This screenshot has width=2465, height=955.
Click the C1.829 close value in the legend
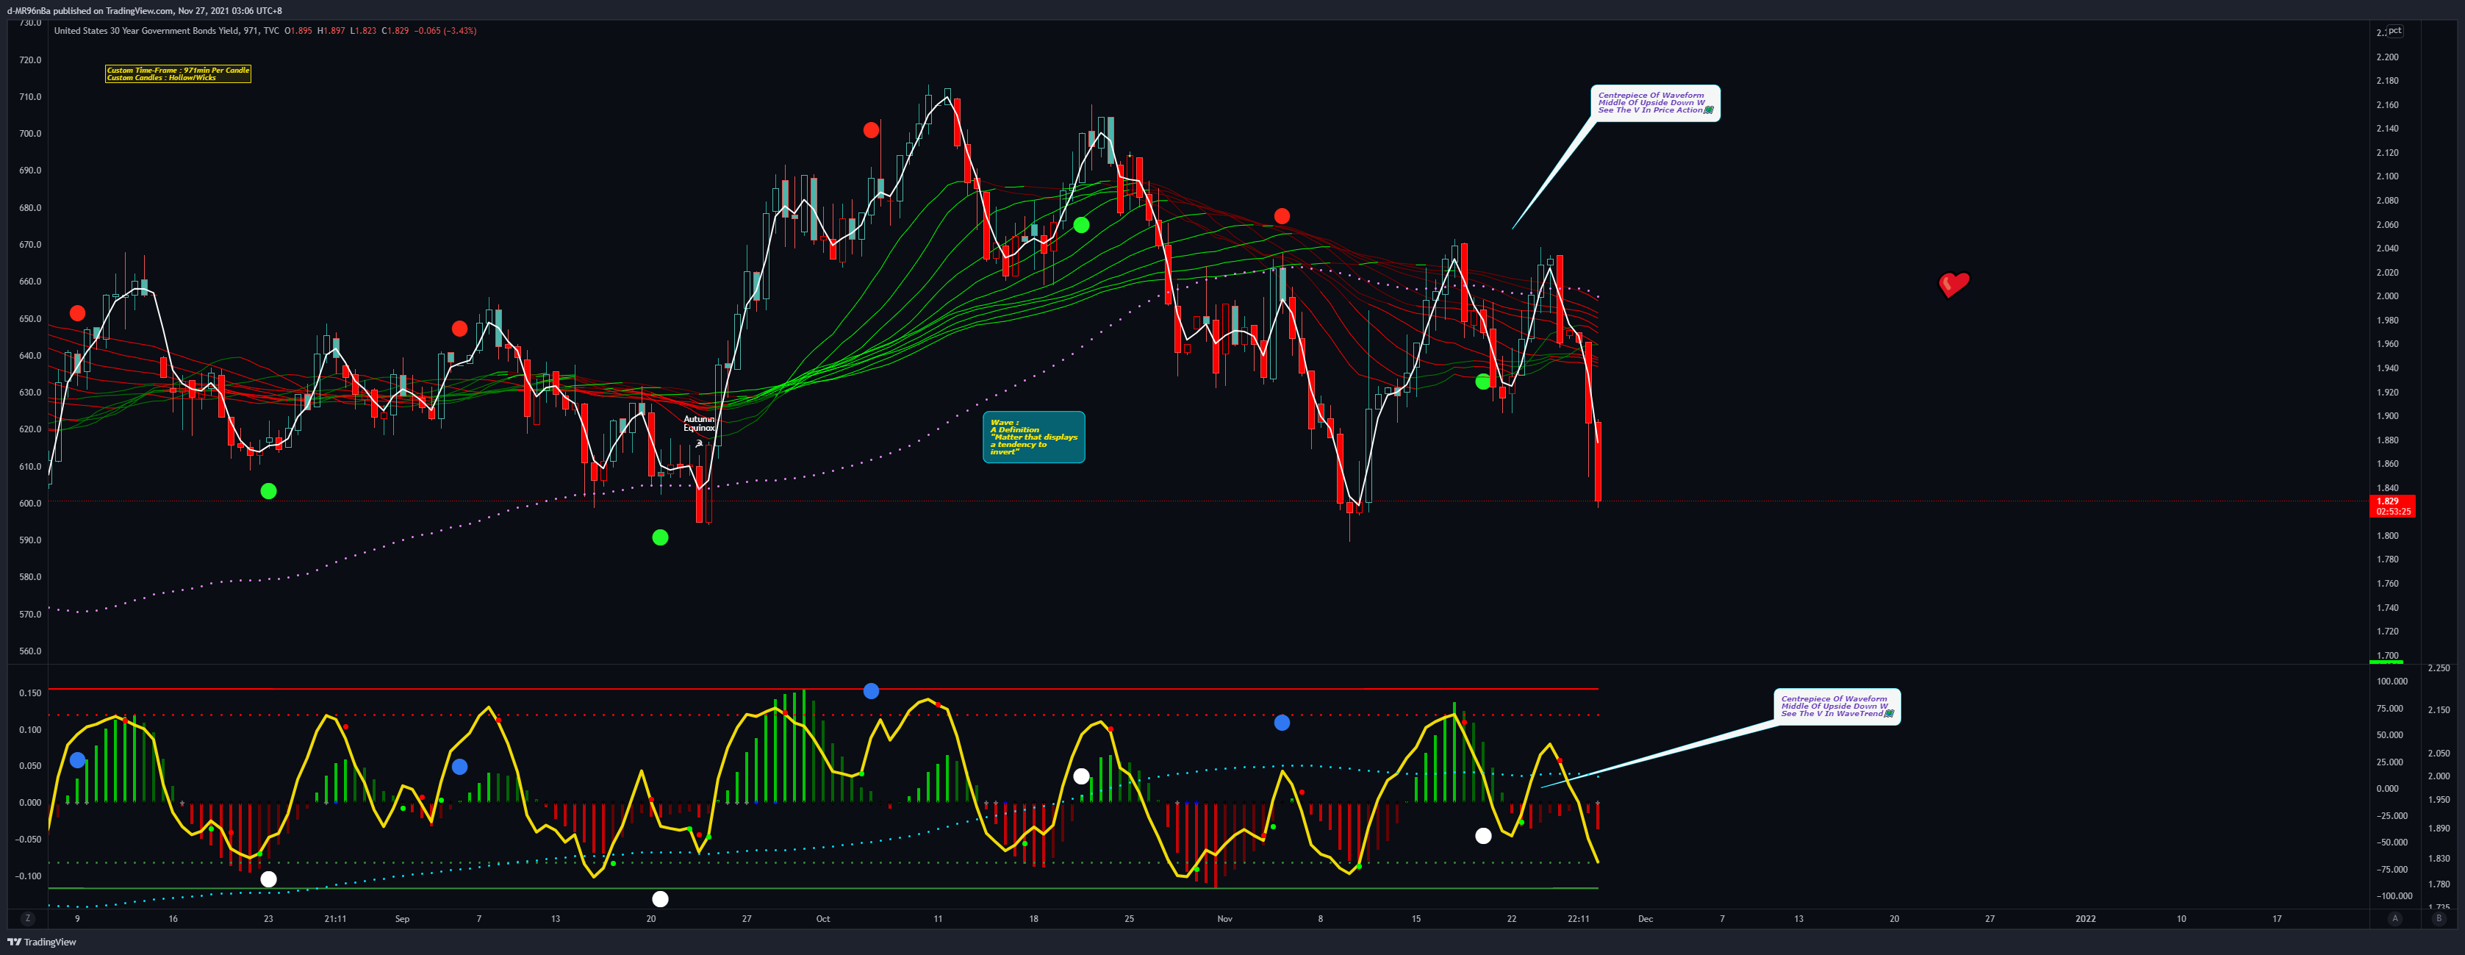coord(395,31)
